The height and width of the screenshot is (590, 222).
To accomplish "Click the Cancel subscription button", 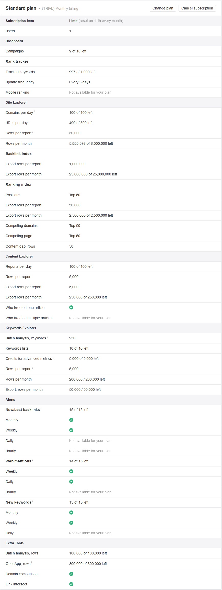I will pyautogui.click(x=197, y=8).
